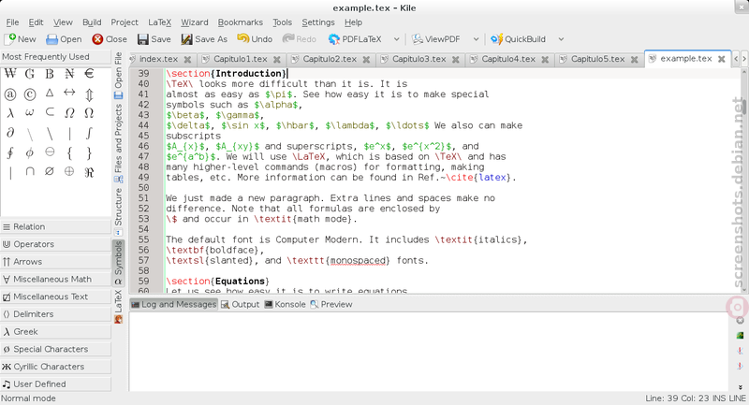Launch ViewPDF
Image resolution: width=749 pixels, height=405 pixels.
click(436, 39)
